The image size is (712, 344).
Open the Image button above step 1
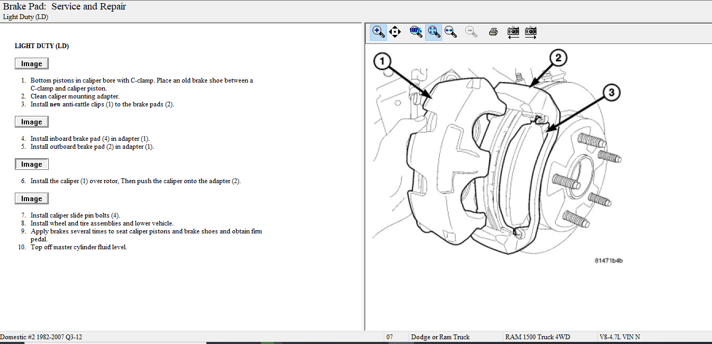[32, 64]
